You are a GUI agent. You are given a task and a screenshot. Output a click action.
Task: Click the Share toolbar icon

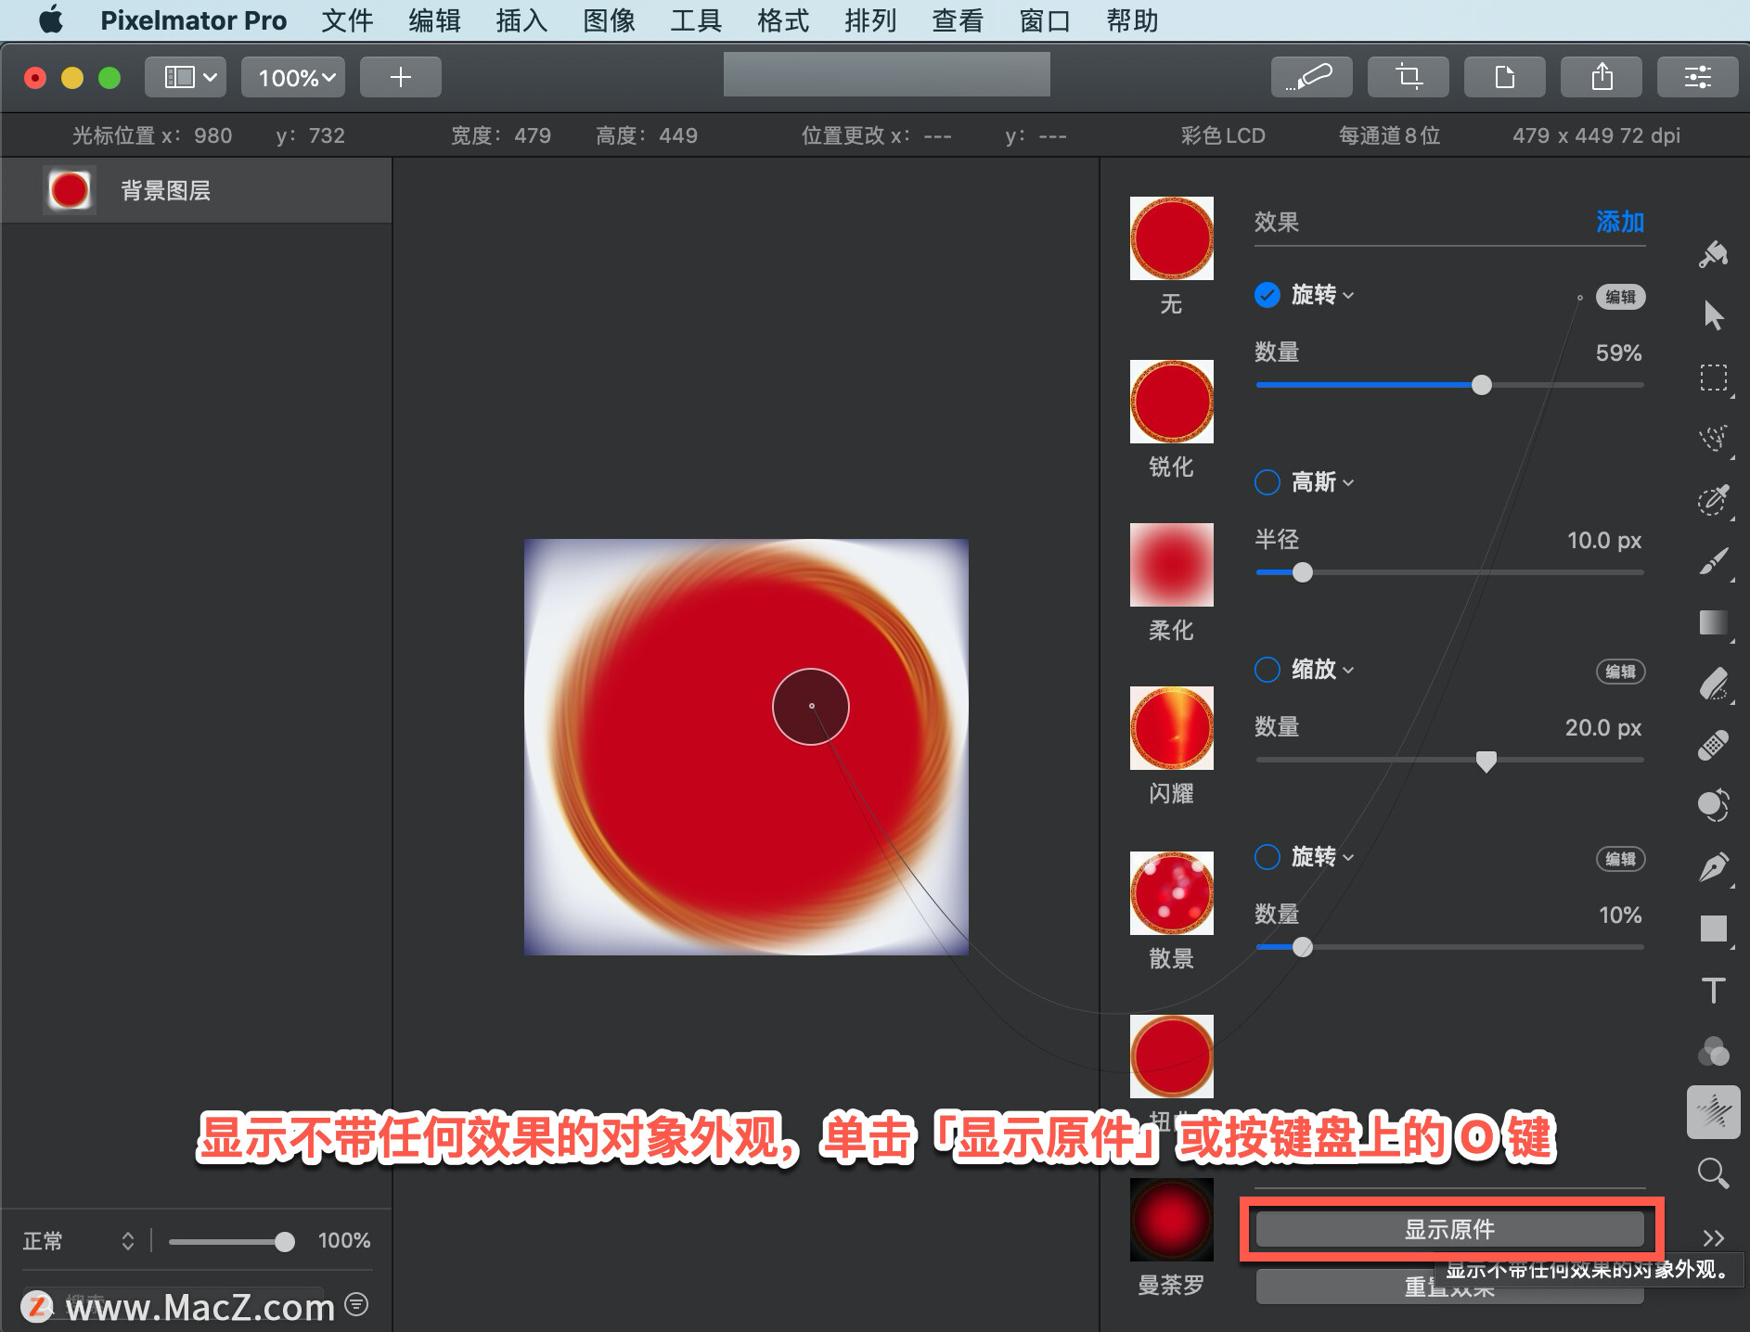1602,77
